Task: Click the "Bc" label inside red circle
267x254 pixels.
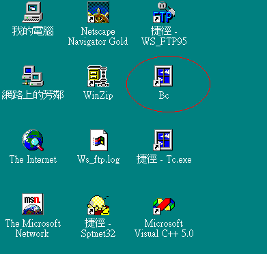Action: coord(164,95)
